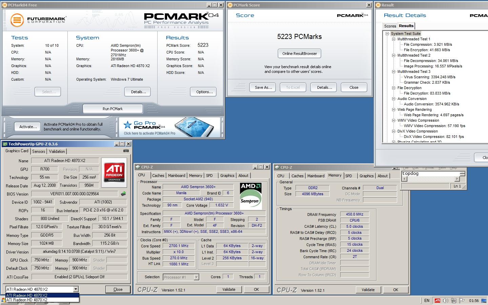Click the taskbar clock showing 01:56

(x=474, y=301)
